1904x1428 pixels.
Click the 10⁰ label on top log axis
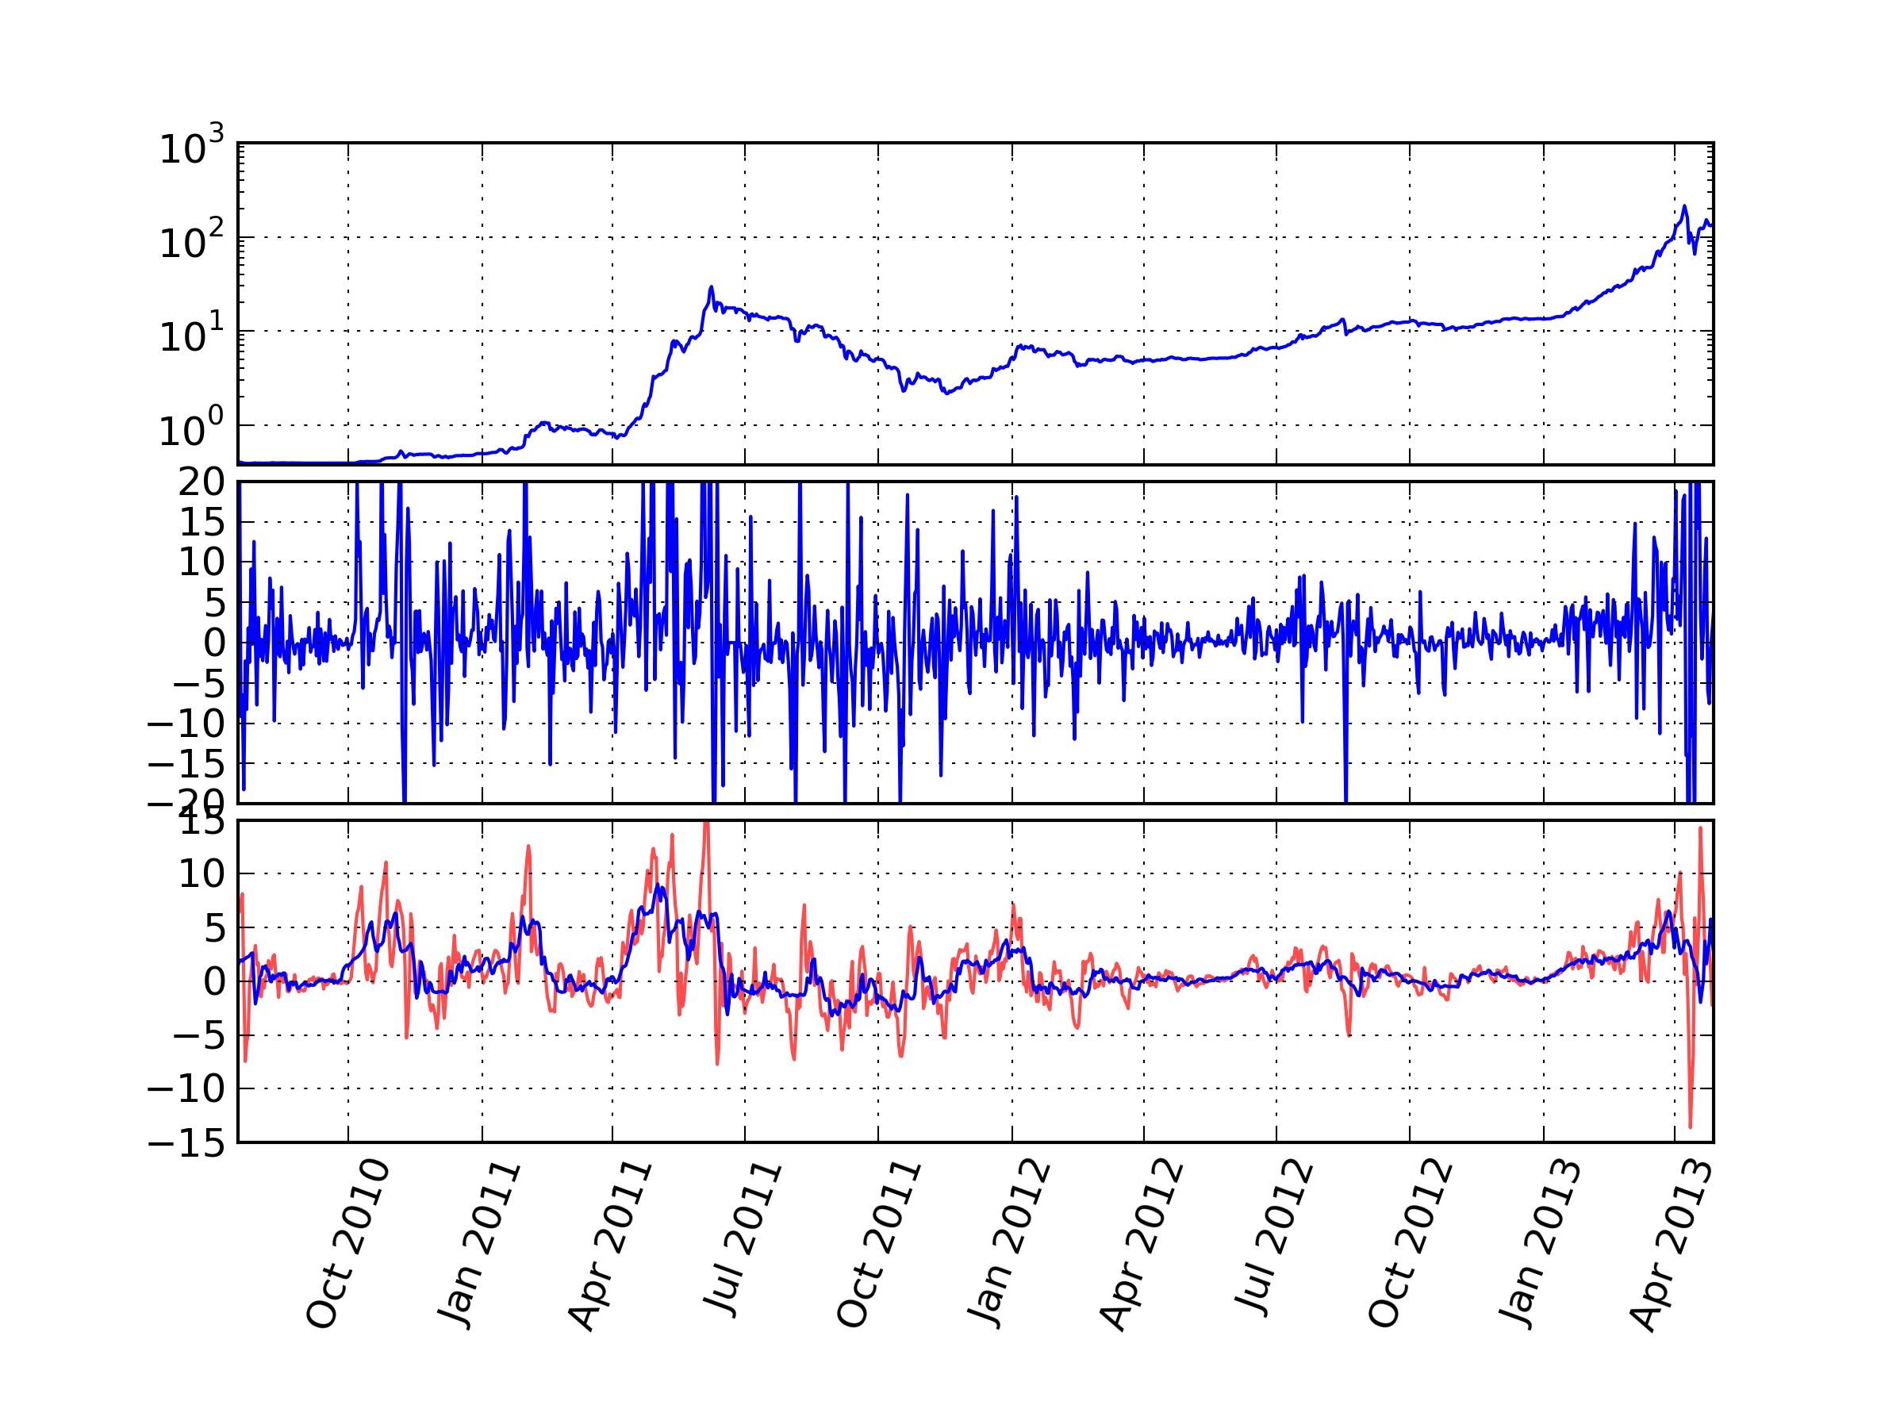[191, 428]
